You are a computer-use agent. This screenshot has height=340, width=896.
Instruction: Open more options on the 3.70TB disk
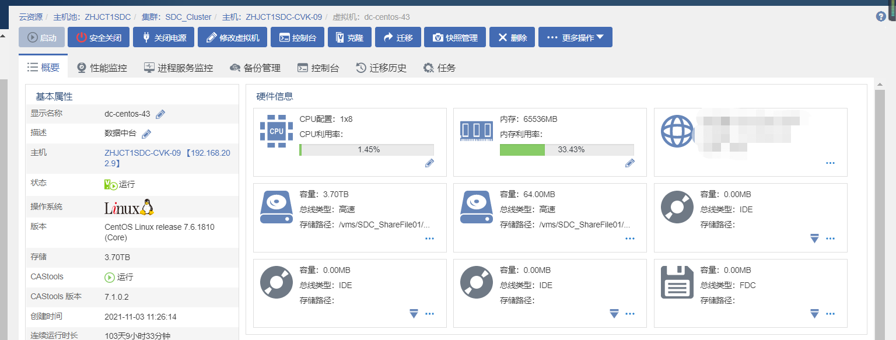point(430,239)
